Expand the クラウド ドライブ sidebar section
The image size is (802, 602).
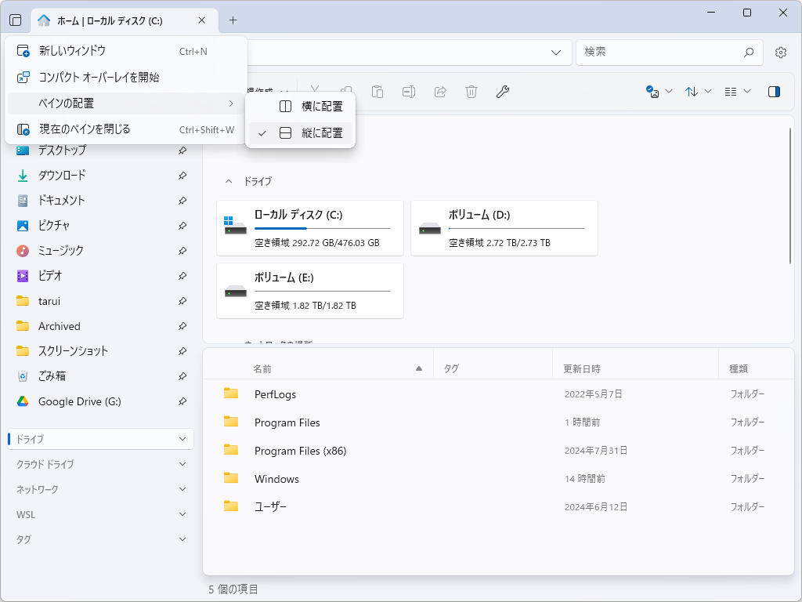click(182, 464)
